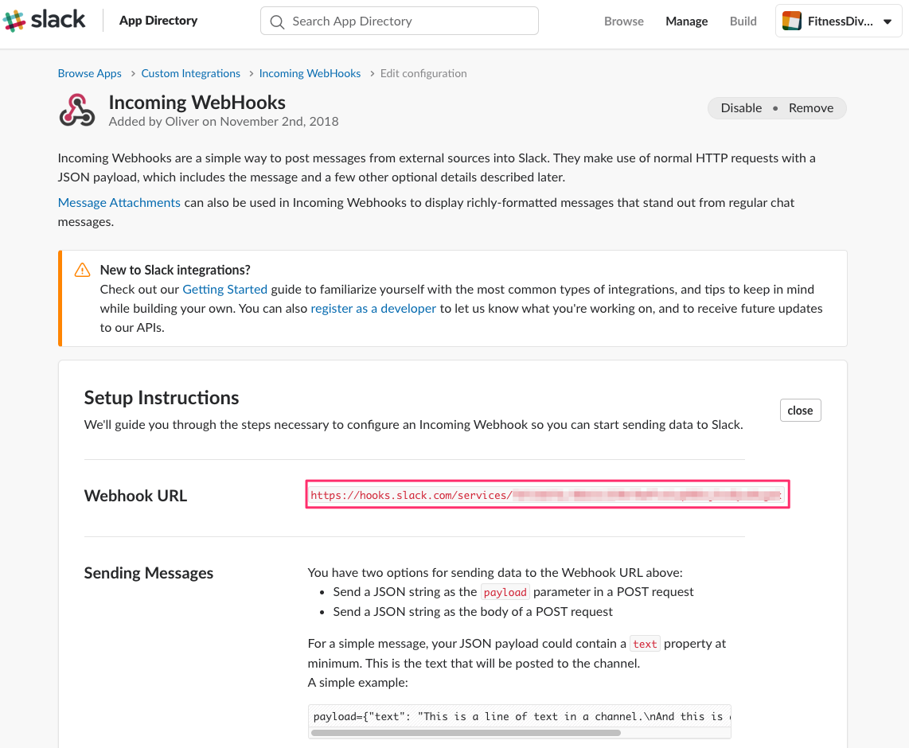Click the FitnessDiv workspace avatar icon
This screenshot has height=748, width=909.
pyautogui.click(x=791, y=21)
